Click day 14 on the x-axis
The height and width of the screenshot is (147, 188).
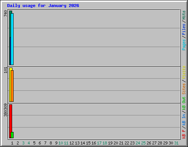[83, 143]
